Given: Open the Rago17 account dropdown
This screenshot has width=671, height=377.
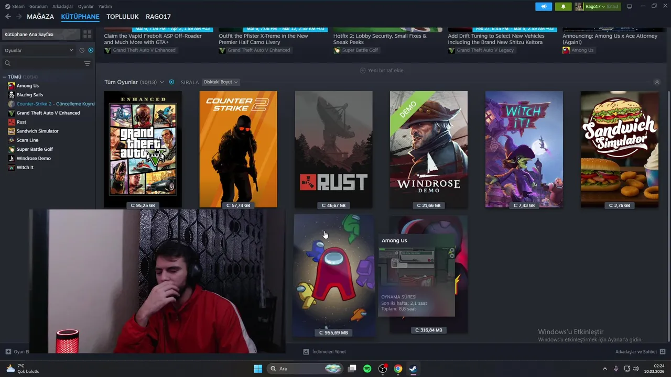Looking at the screenshot, I should (x=597, y=6).
